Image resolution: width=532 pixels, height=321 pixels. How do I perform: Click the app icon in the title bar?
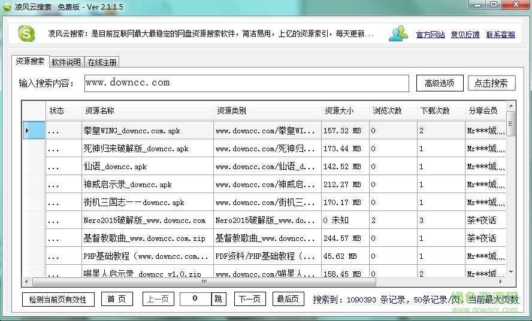7,6
